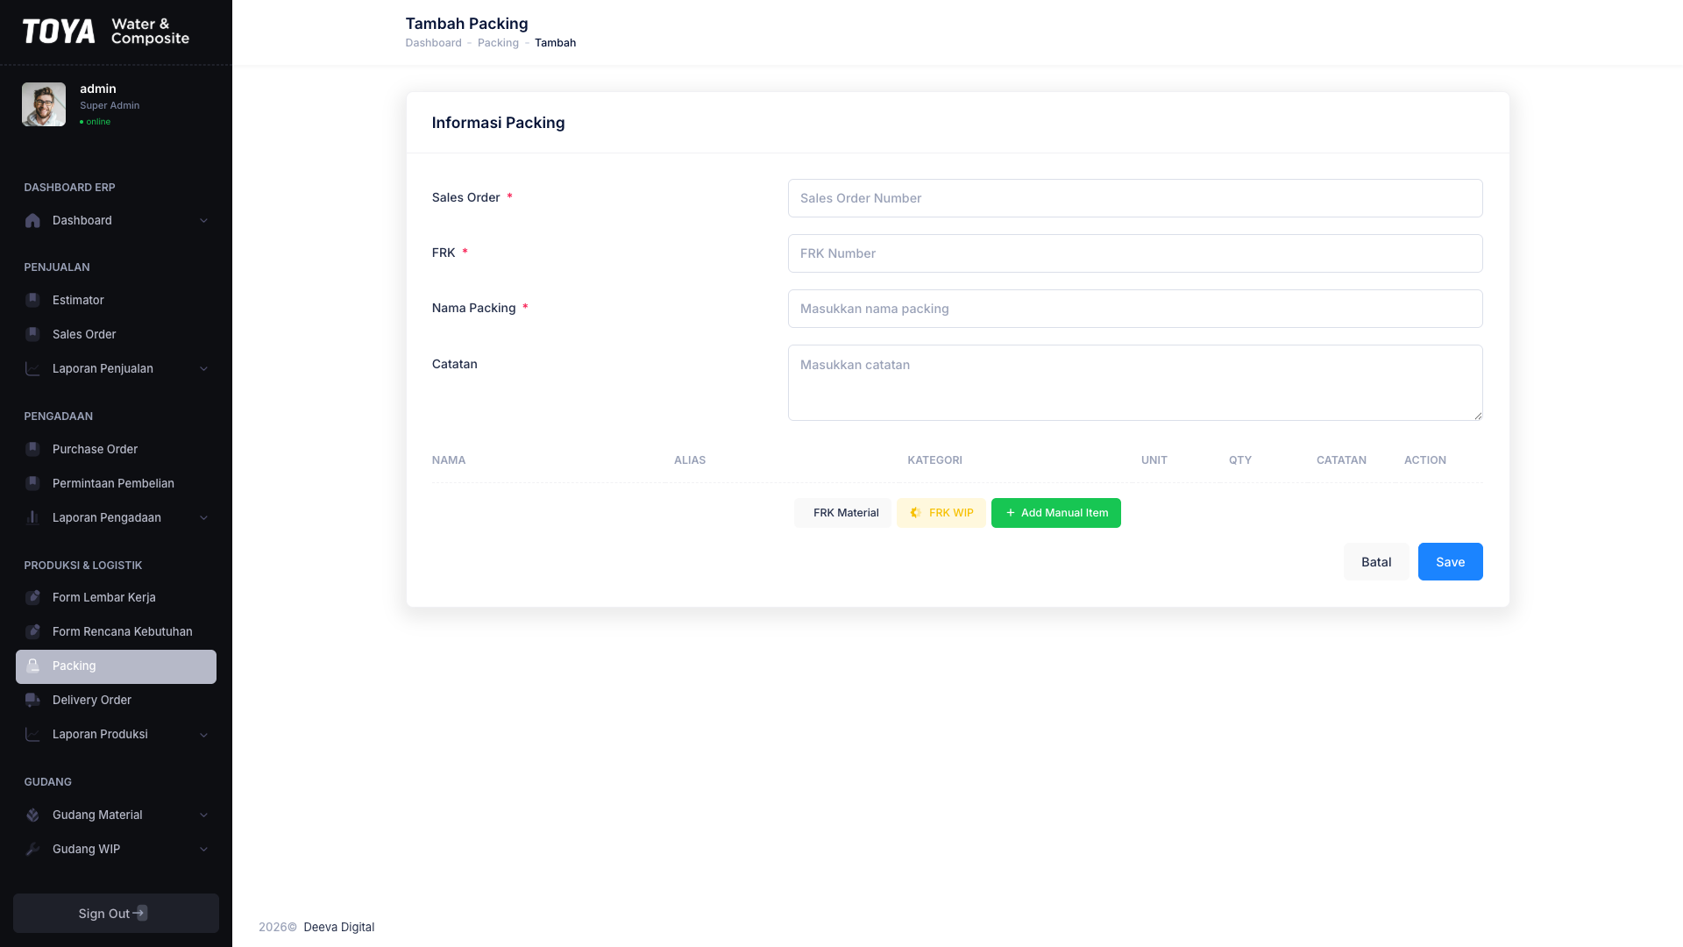Expand the Laporan Pengadaan chevron

pos(203,518)
